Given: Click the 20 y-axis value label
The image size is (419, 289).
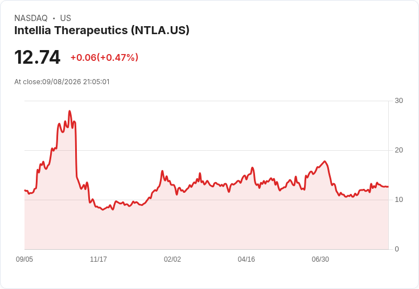Looking at the screenshot, I should click(399, 150).
